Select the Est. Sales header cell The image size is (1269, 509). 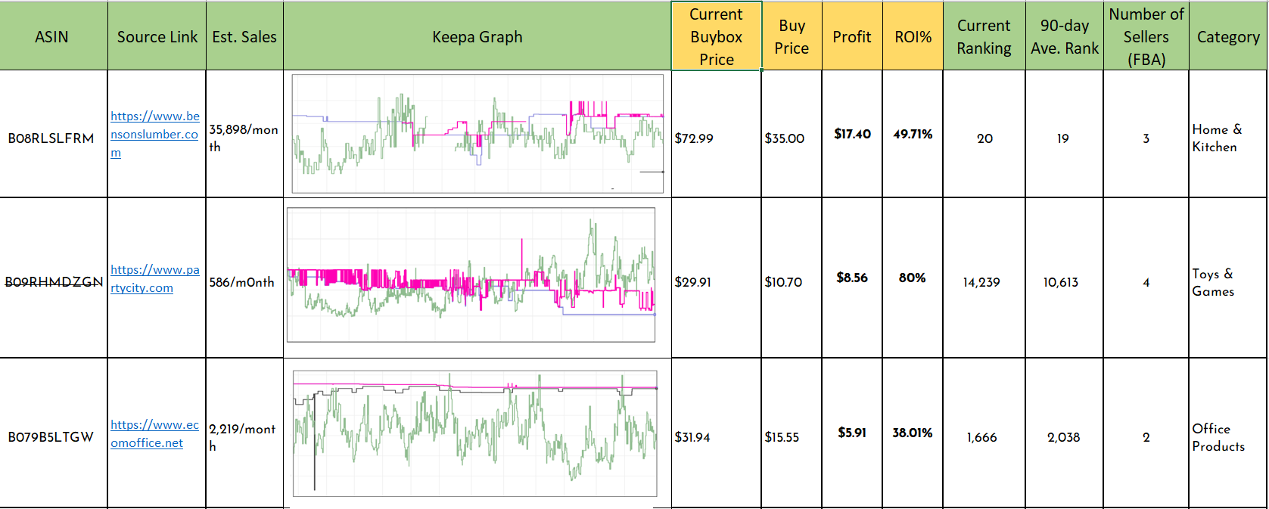(244, 36)
